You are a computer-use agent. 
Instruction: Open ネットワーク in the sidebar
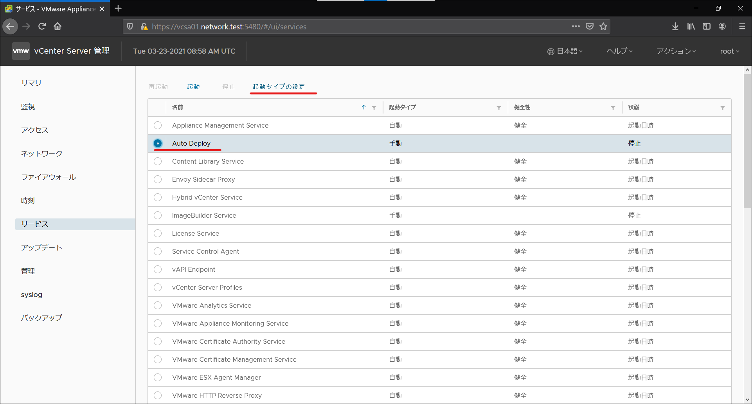(41, 153)
